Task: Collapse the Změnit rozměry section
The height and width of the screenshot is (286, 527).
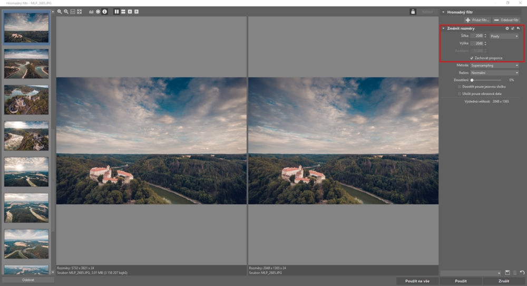Action: coord(443,28)
